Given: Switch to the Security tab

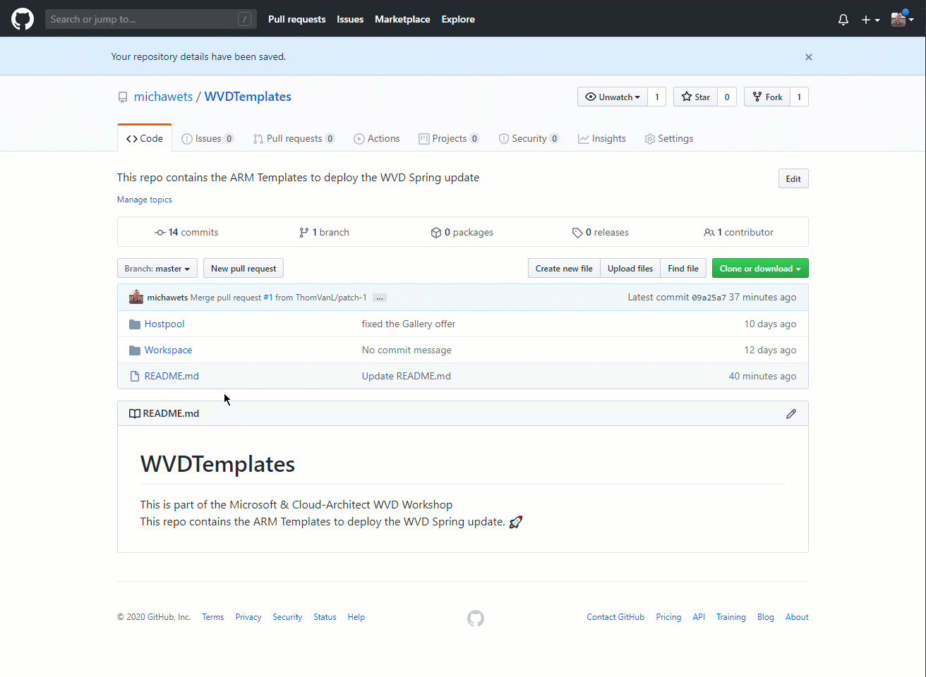Looking at the screenshot, I should (x=529, y=139).
